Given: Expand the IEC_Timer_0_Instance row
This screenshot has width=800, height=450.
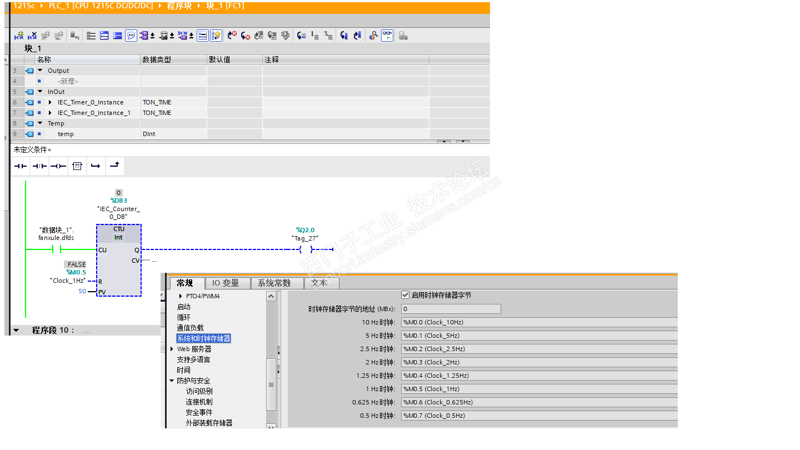Looking at the screenshot, I should coord(50,102).
